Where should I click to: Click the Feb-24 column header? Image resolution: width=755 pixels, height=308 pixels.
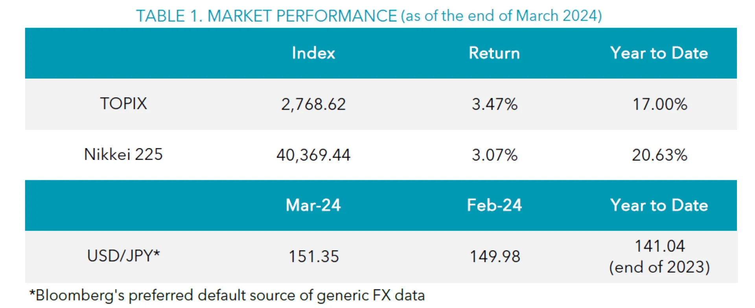(x=494, y=205)
